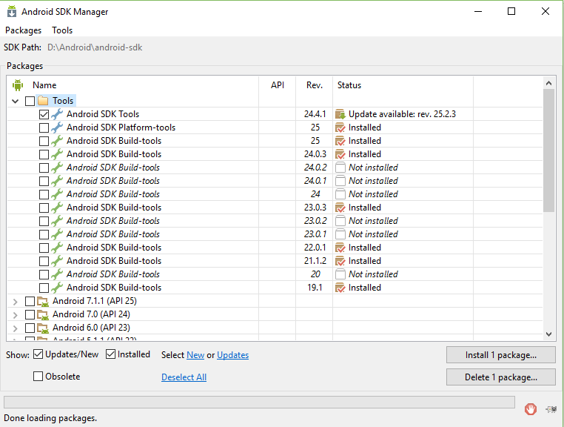Click the installed status icon for Build-tools rev 25
Screen dimensions: 564x427
click(x=340, y=141)
